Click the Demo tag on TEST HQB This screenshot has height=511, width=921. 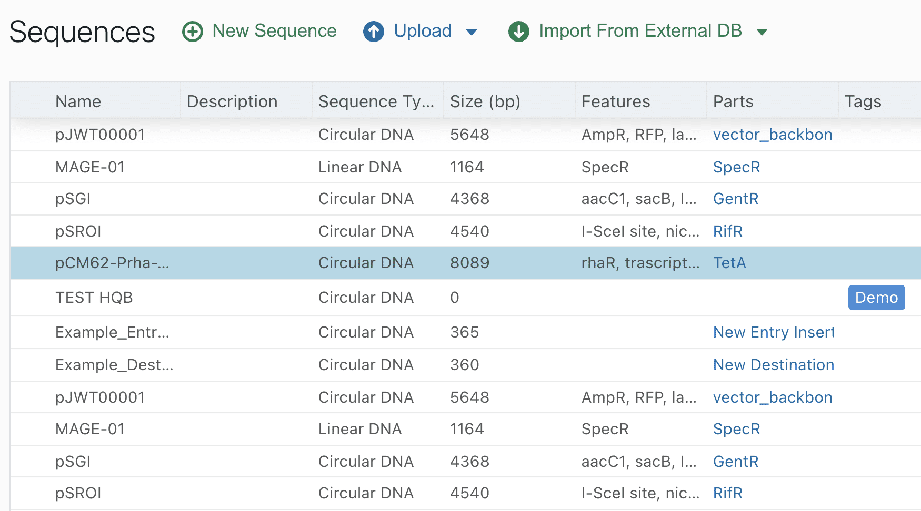pos(876,297)
